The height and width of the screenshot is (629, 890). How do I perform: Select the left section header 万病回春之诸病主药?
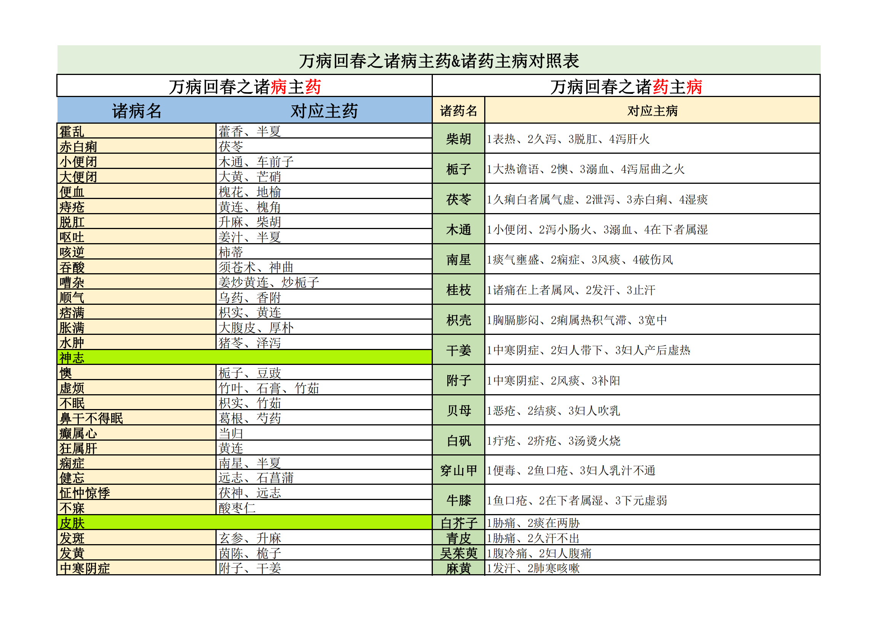pyautogui.click(x=245, y=86)
